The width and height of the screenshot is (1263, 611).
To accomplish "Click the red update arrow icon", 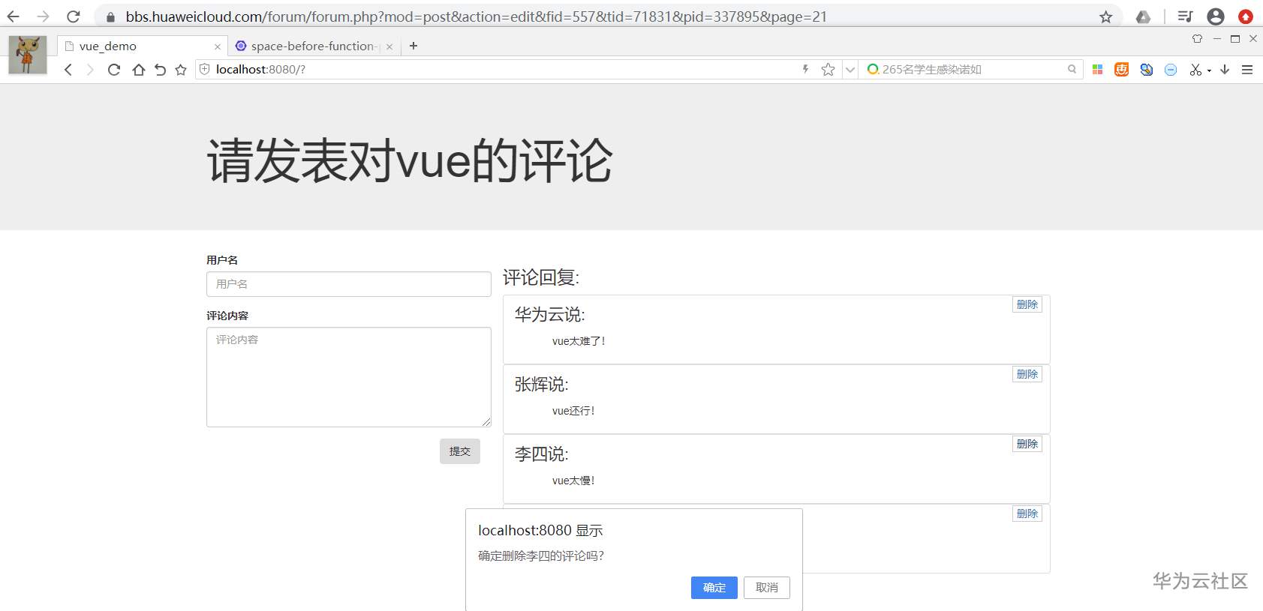I will pyautogui.click(x=1246, y=16).
